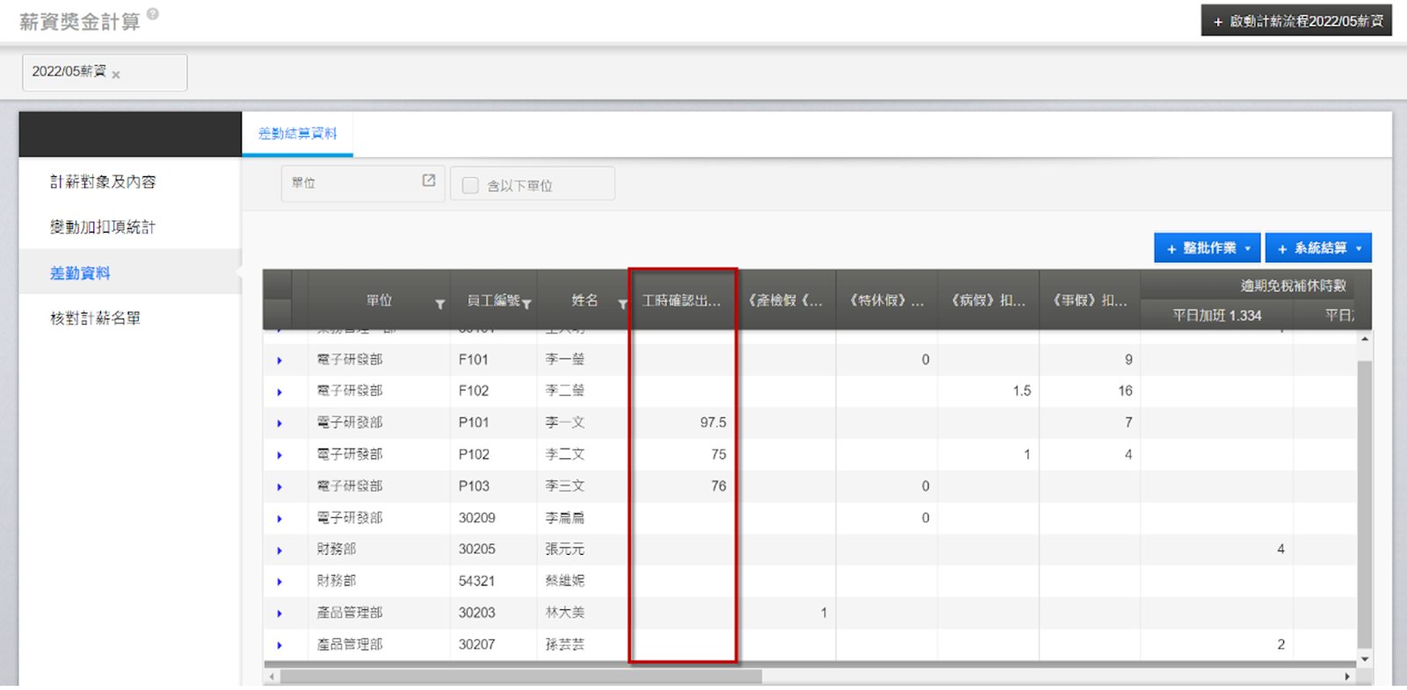Image resolution: width=1407 pixels, height=690 pixels.
Task: Select 變動加扣項統計 in the sidebar
Action: 102,227
